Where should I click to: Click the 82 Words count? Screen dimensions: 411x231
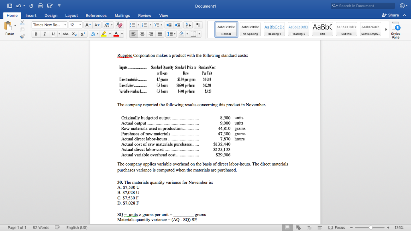tap(41, 228)
